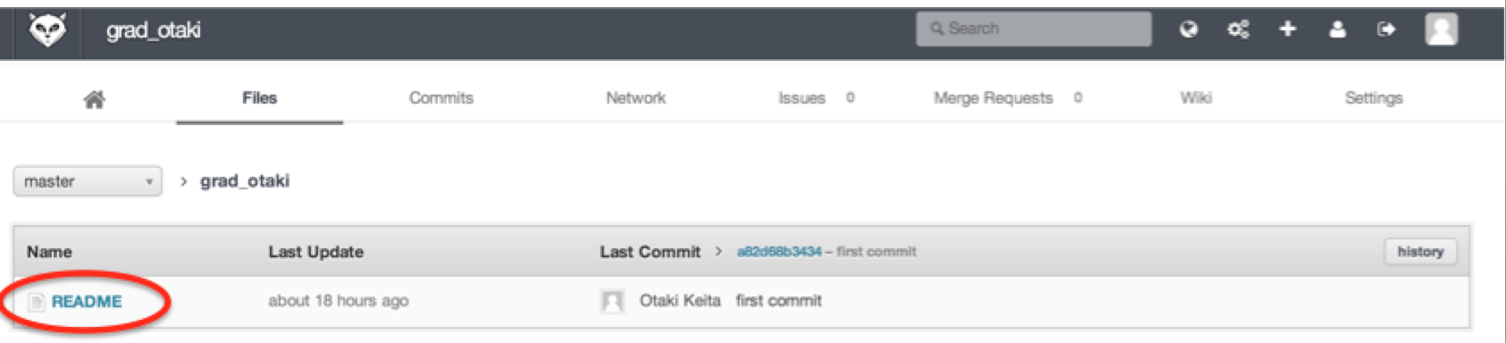Switch to the Commits tab
The height and width of the screenshot is (343, 1506).
coord(441,98)
